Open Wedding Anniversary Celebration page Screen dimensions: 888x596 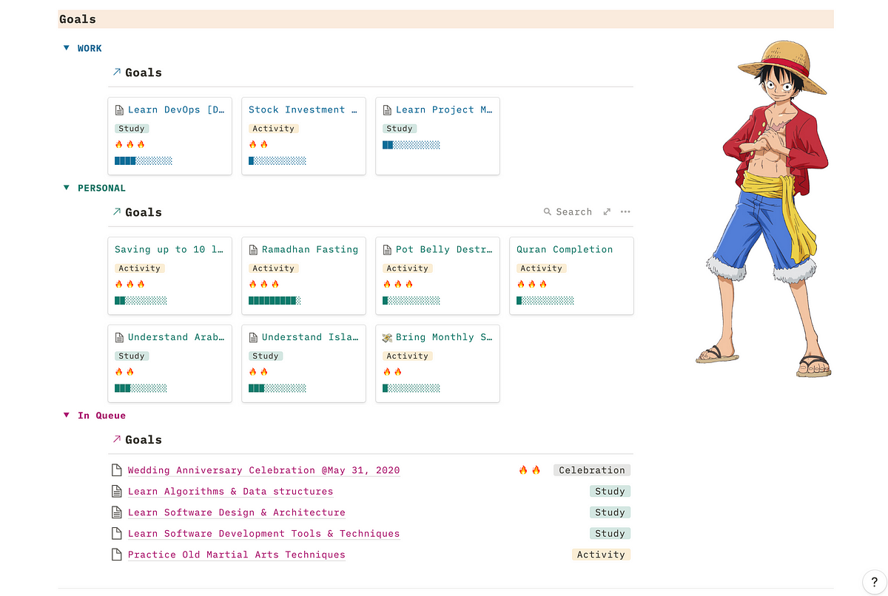(x=263, y=470)
